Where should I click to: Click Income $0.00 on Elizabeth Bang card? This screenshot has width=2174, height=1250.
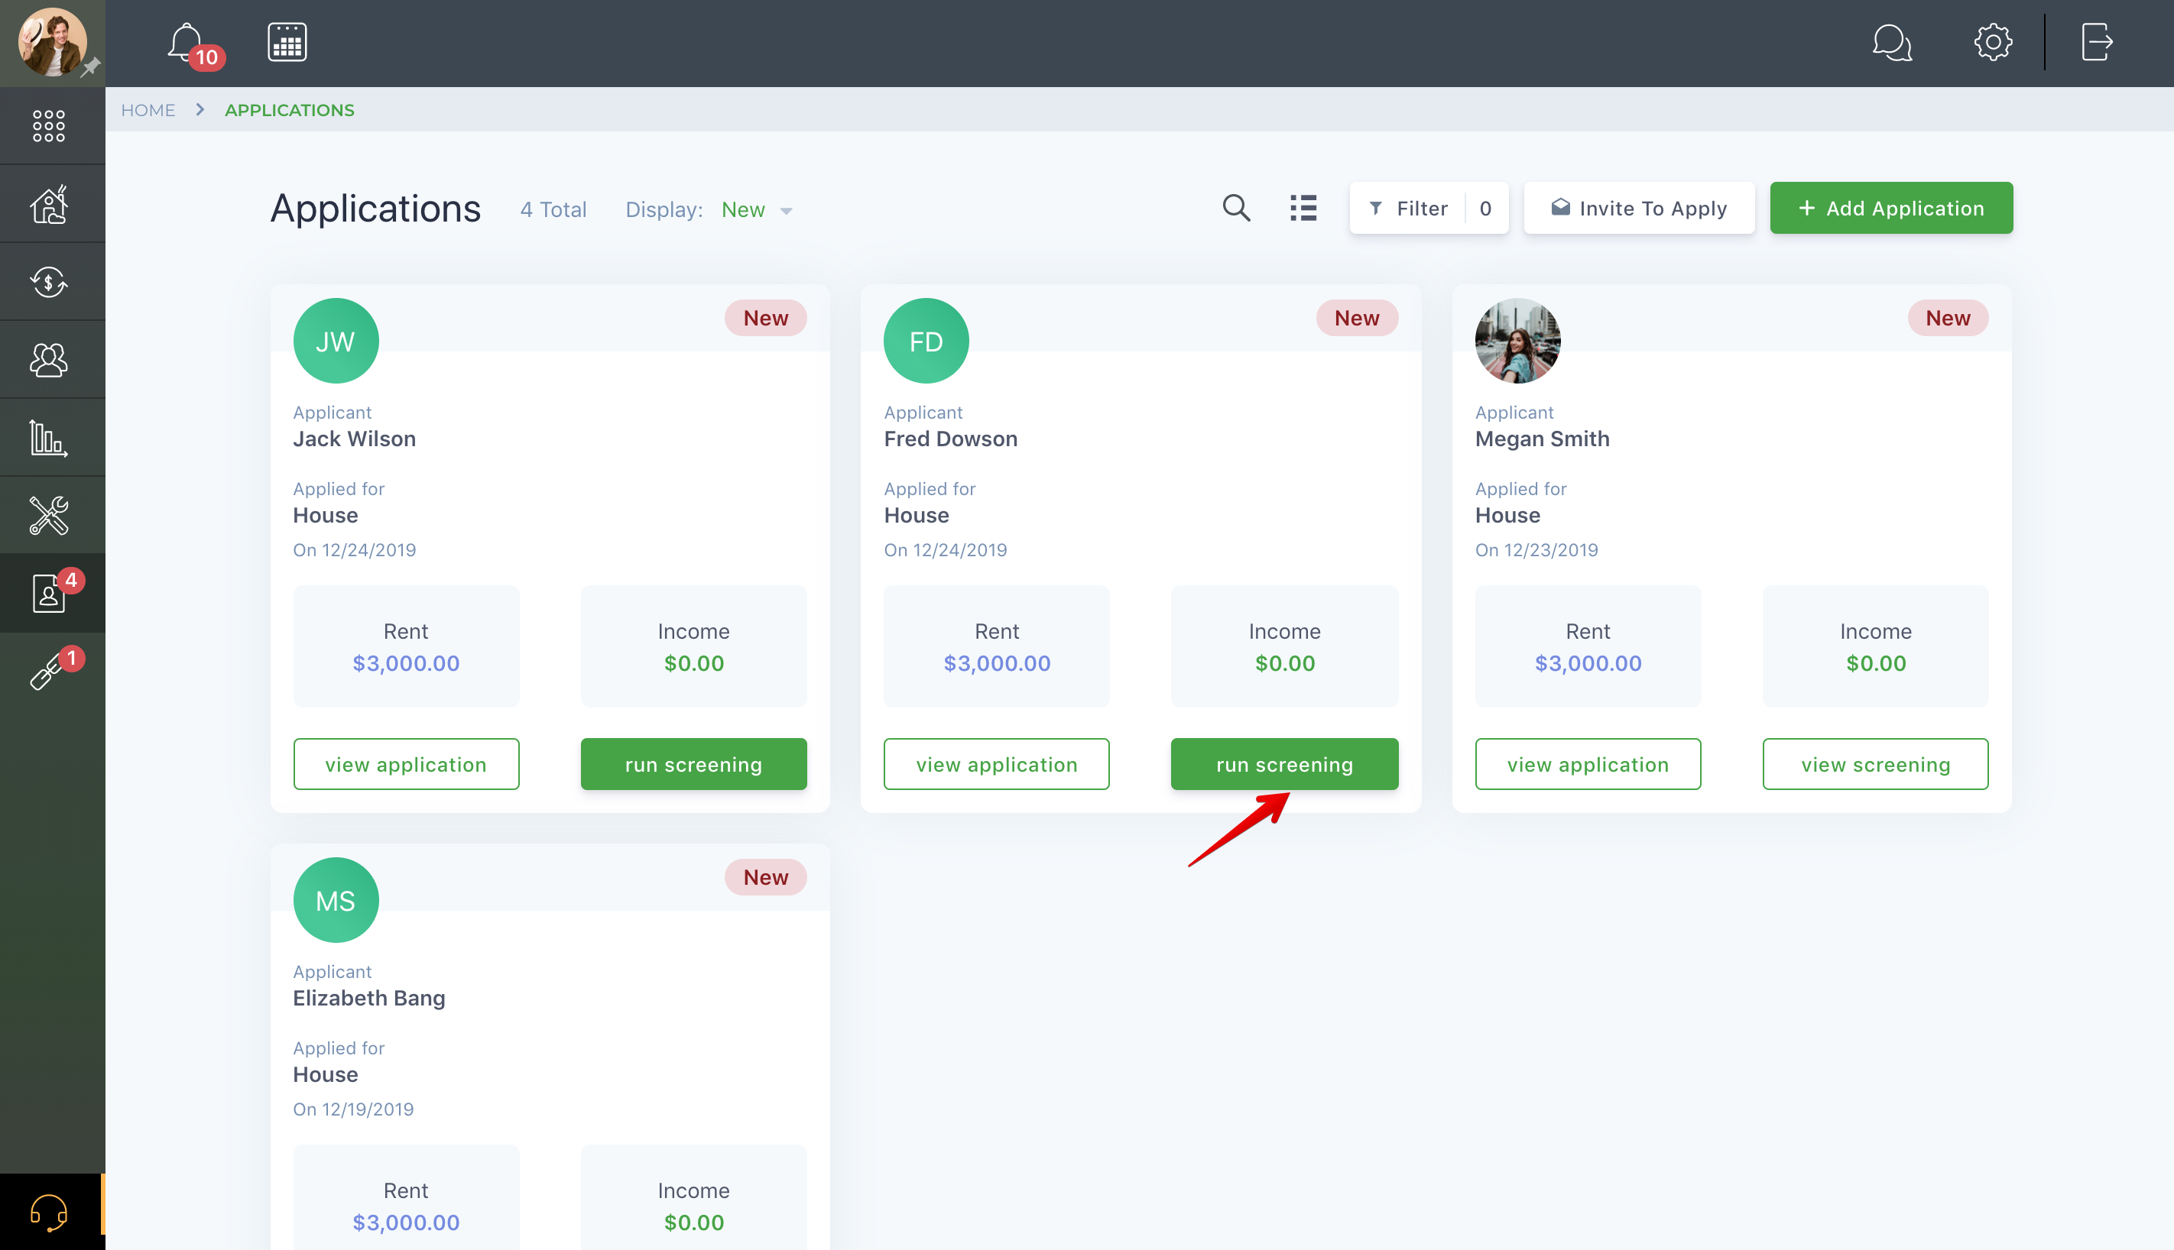[x=693, y=1197]
